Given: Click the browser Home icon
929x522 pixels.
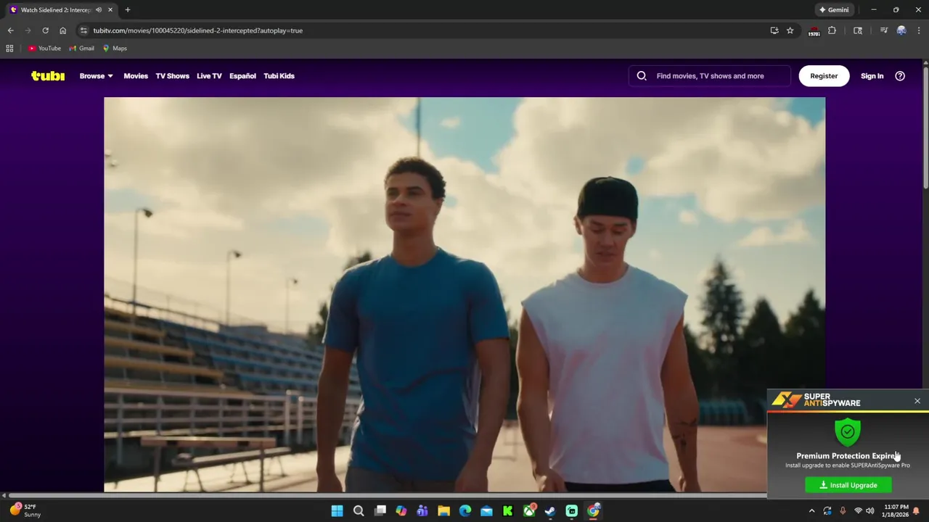Looking at the screenshot, I should [62, 30].
